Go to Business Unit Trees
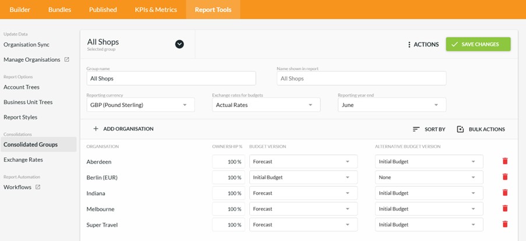The image size is (526, 241). click(x=28, y=102)
